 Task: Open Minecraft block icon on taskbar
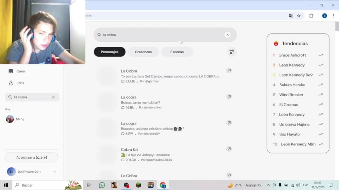pos(138,185)
